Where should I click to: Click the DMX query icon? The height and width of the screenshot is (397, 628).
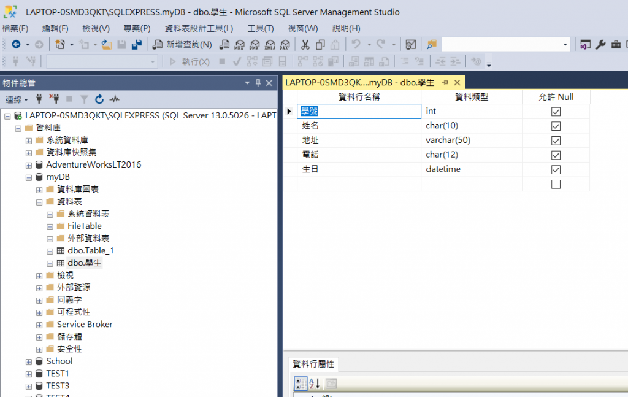click(255, 44)
